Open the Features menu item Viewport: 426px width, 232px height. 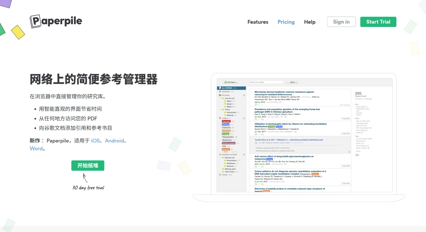click(x=258, y=22)
